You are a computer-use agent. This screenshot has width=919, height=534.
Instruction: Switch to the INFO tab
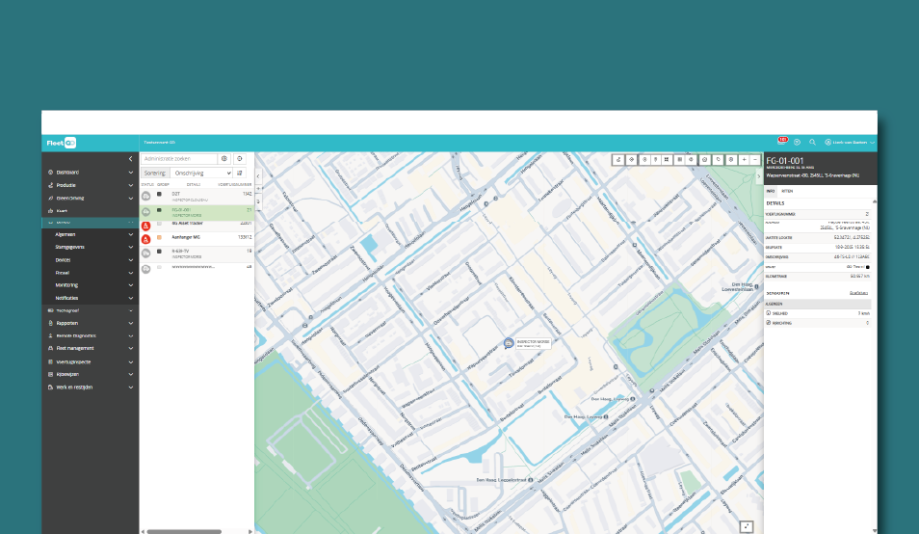771,191
